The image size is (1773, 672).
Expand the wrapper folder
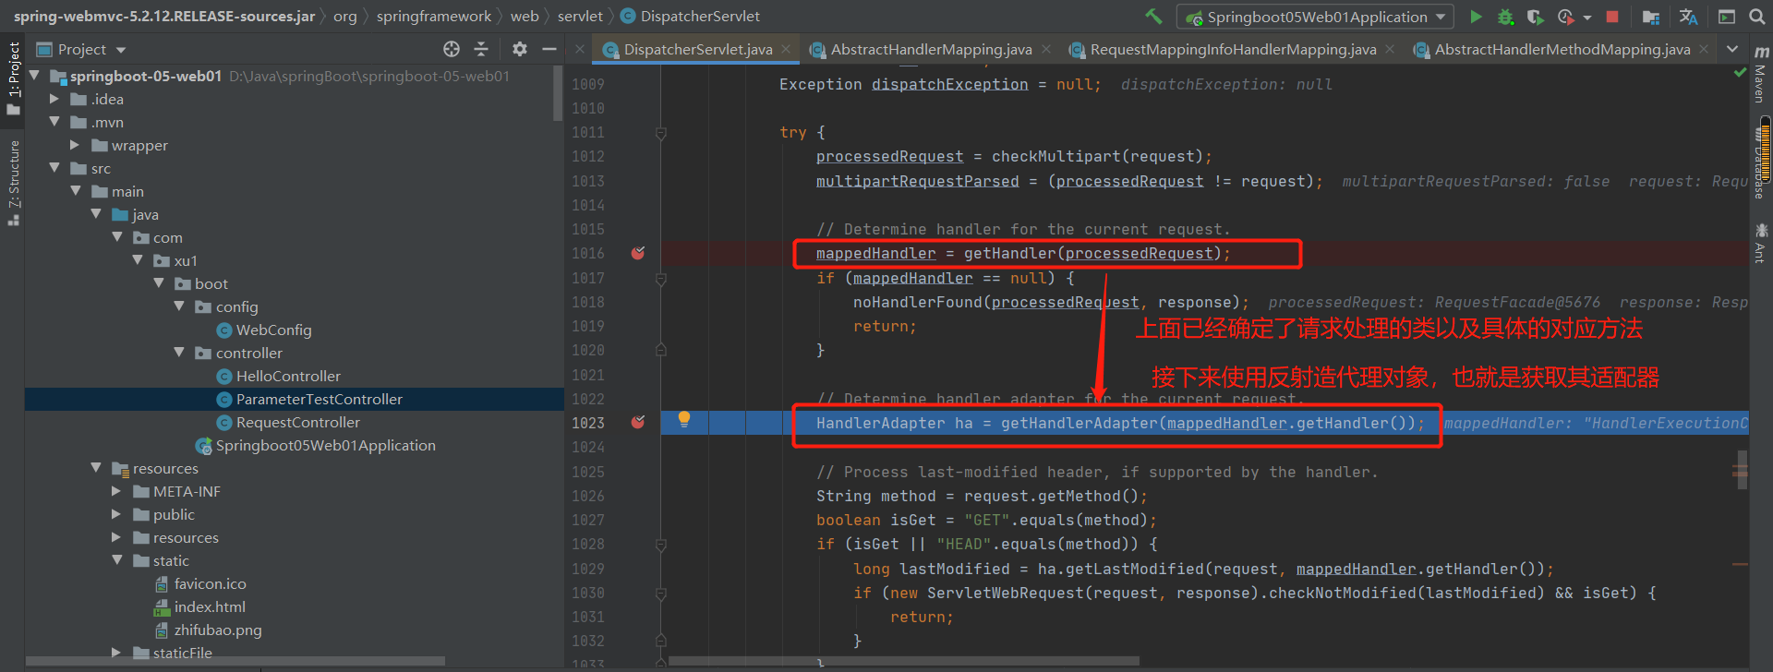[76, 145]
